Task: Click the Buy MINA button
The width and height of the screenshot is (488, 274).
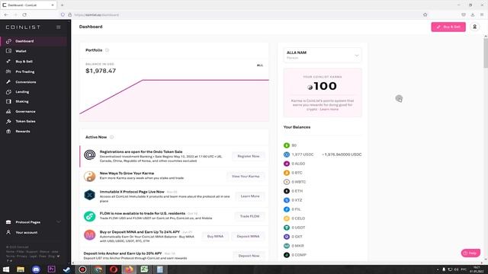Action: click(215, 237)
